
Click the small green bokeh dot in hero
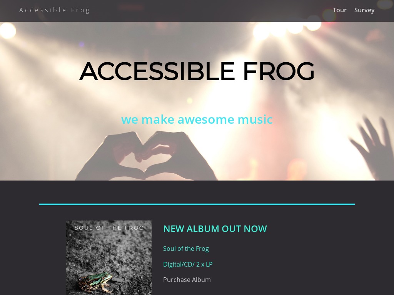pos(190,101)
